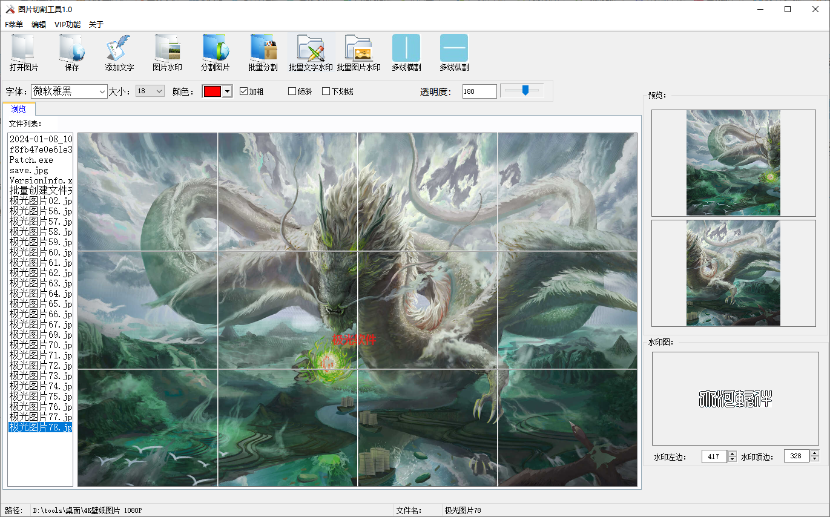Screen dimensions: 830x517
Task: Increase the 水印左边 value with up arrow
Action: click(x=733, y=453)
